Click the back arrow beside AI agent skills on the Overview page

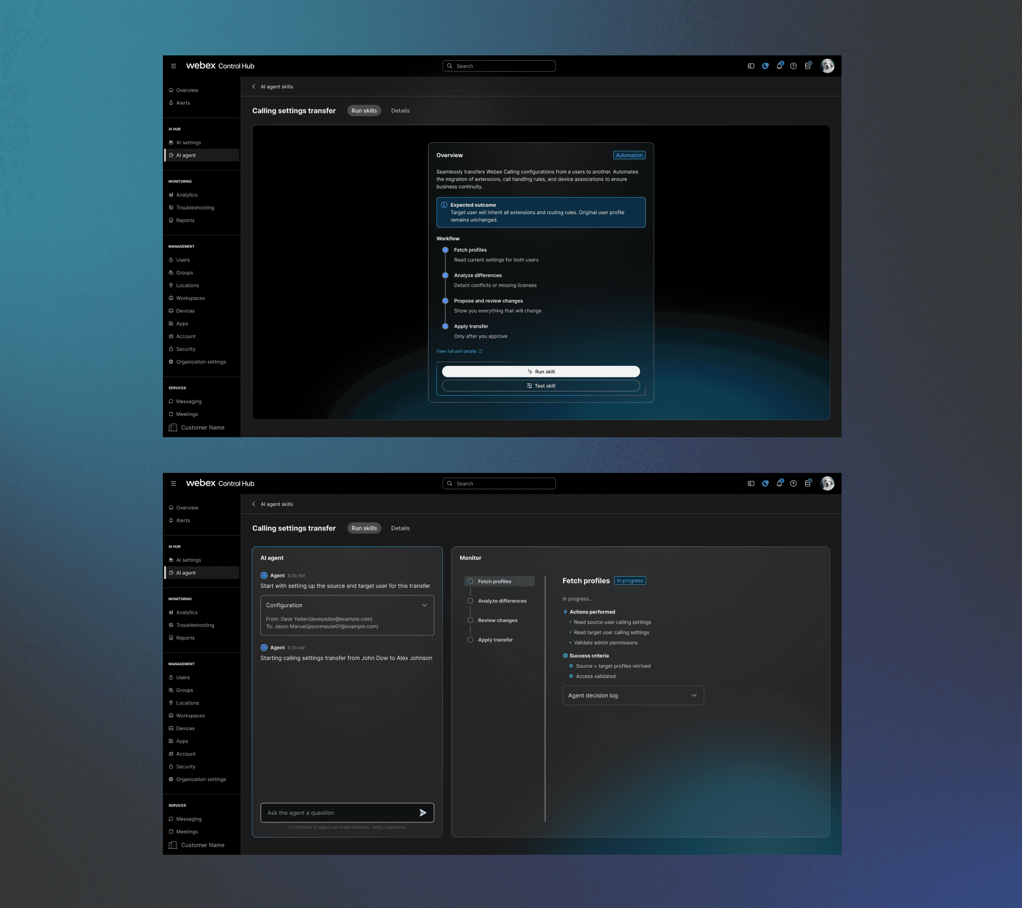[x=254, y=87]
